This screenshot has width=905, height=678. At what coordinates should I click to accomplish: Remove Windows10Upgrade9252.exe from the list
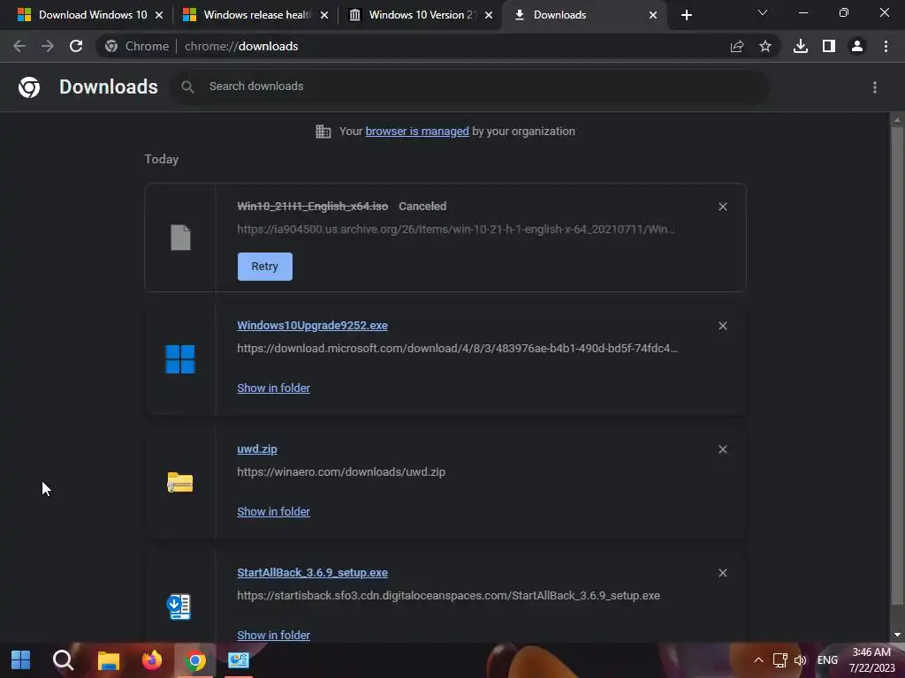tap(723, 326)
